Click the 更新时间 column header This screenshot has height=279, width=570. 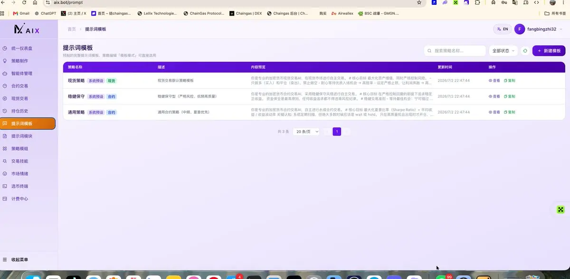[445, 67]
